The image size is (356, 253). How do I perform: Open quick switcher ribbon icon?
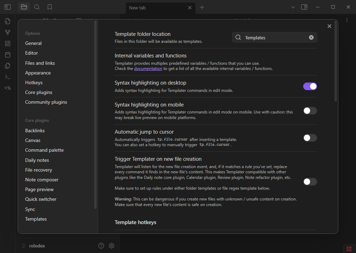[x=8, y=21]
